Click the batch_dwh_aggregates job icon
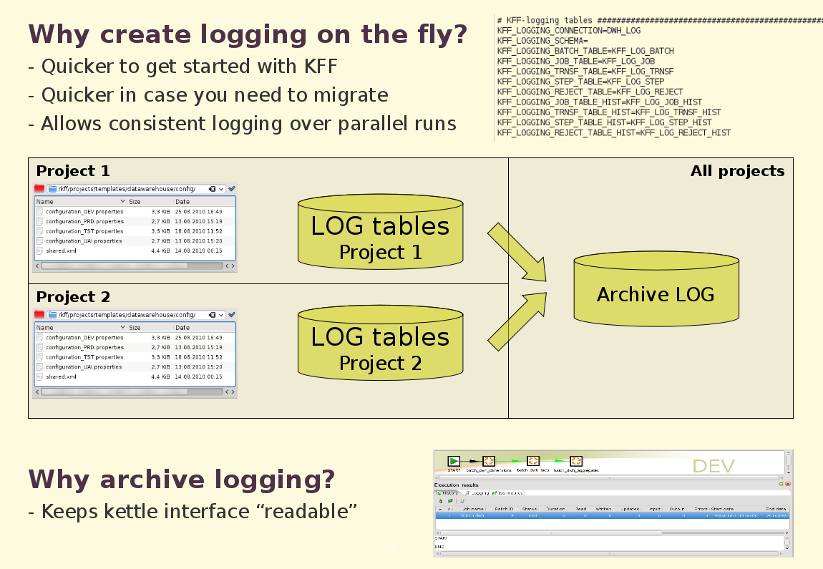 coord(576,461)
